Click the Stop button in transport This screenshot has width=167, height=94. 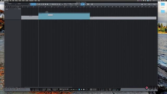(79, 89)
